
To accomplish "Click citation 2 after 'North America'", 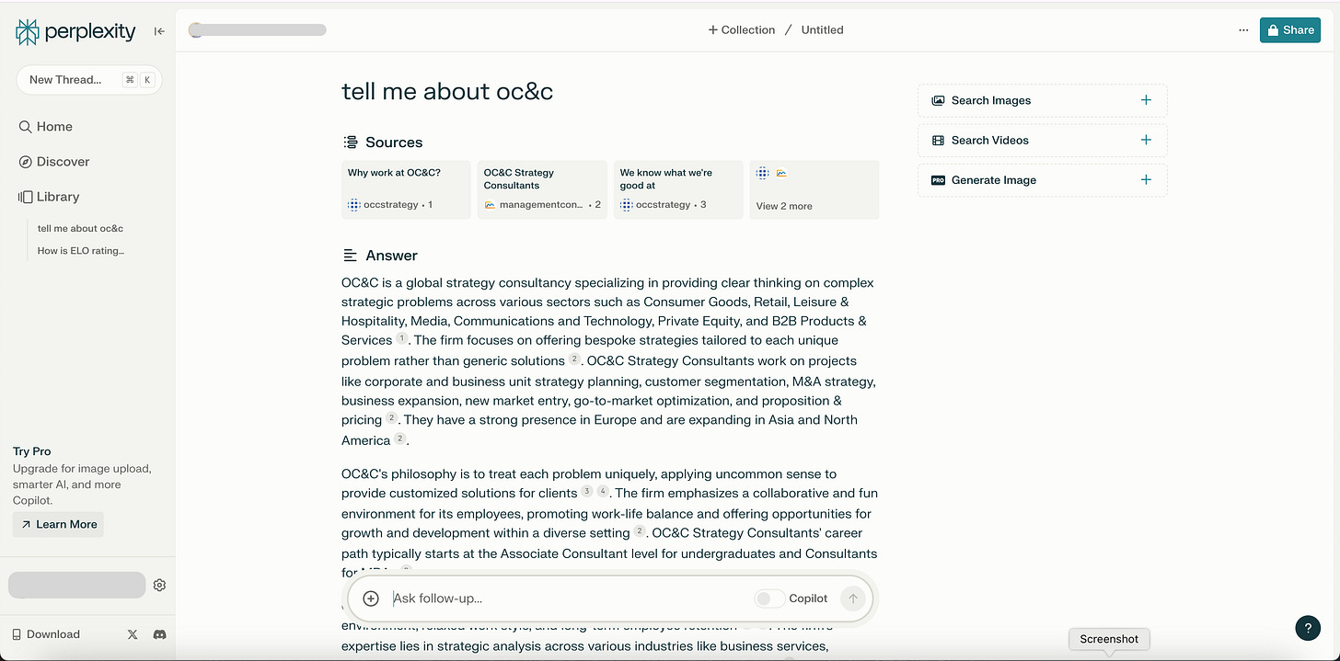I will 399,439.
